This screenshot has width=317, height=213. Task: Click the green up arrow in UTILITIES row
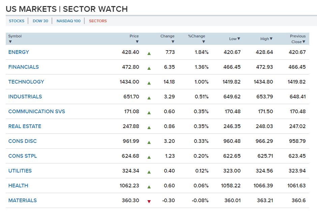[149, 172]
